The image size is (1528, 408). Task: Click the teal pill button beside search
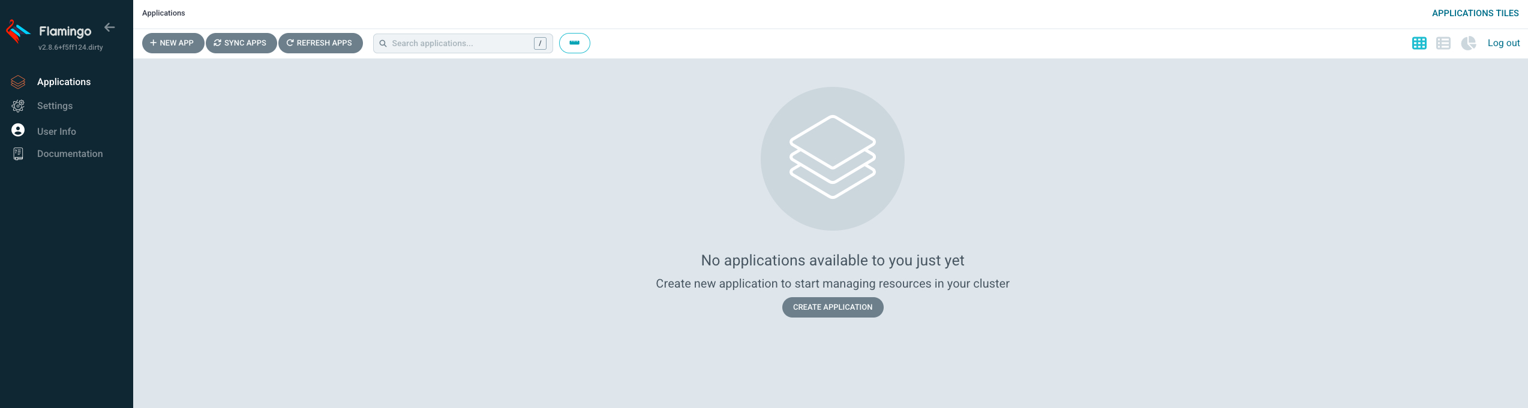tap(574, 43)
